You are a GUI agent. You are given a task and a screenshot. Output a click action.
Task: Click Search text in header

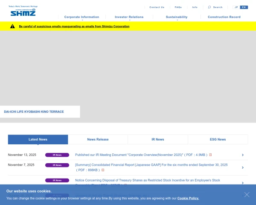pos(218,7)
